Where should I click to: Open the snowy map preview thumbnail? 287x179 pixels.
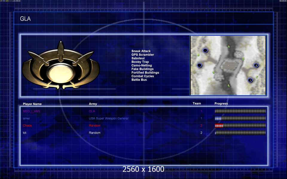[x=228, y=65]
